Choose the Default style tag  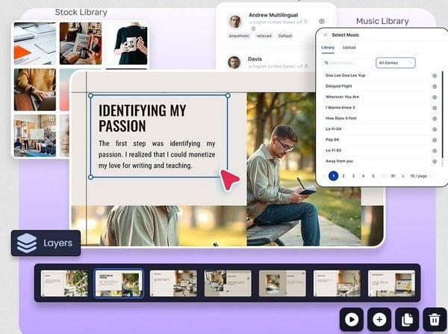point(285,36)
